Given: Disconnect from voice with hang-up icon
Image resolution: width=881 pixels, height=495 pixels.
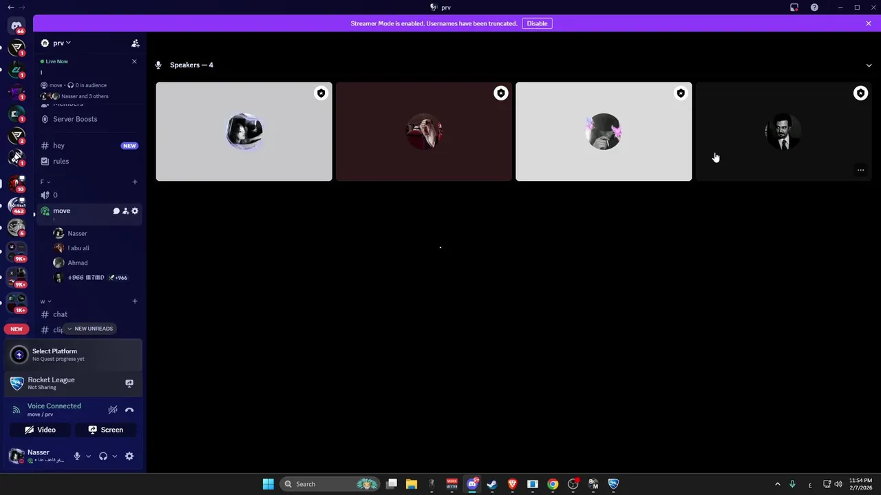Looking at the screenshot, I should point(129,410).
